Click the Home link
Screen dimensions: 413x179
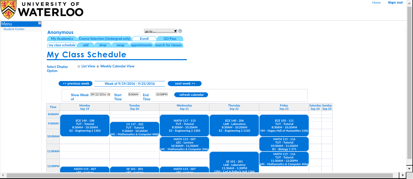click(x=376, y=3)
